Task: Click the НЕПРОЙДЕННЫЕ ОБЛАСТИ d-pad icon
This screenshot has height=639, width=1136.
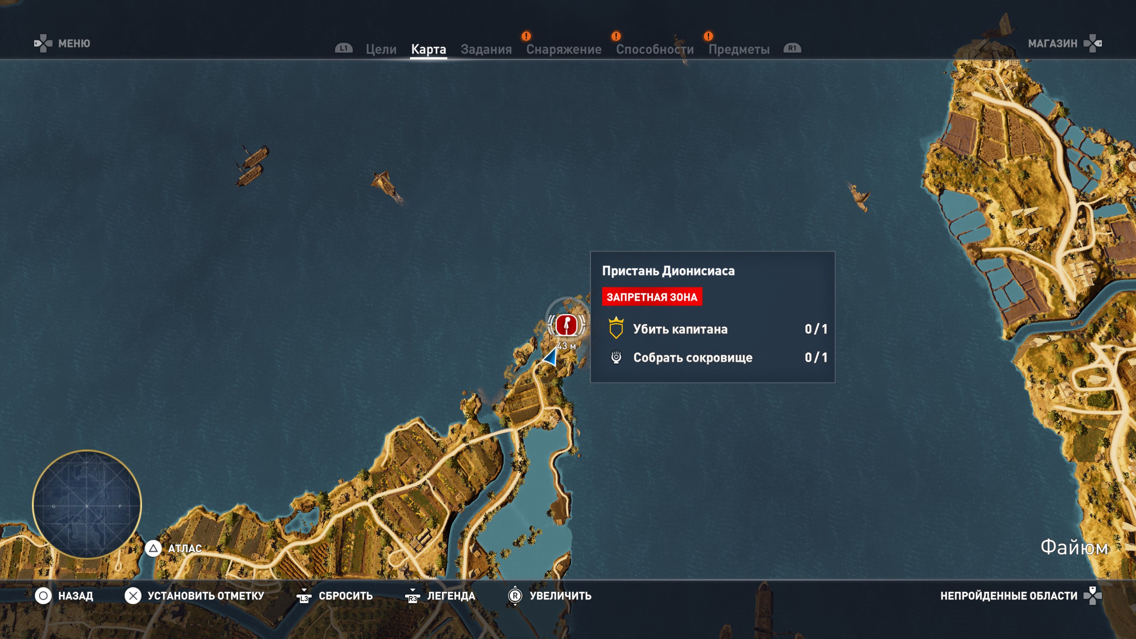Action: pyautogui.click(x=1093, y=596)
